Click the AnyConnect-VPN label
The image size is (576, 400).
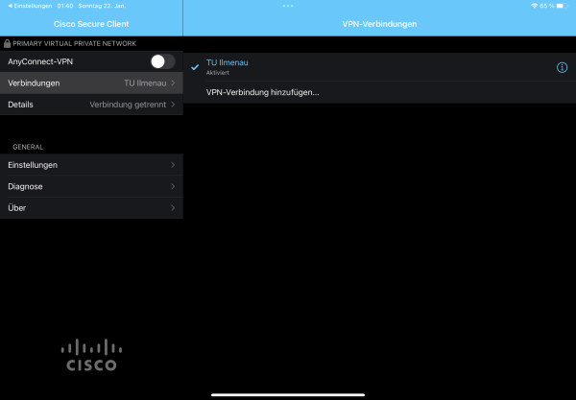tap(40, 61)
